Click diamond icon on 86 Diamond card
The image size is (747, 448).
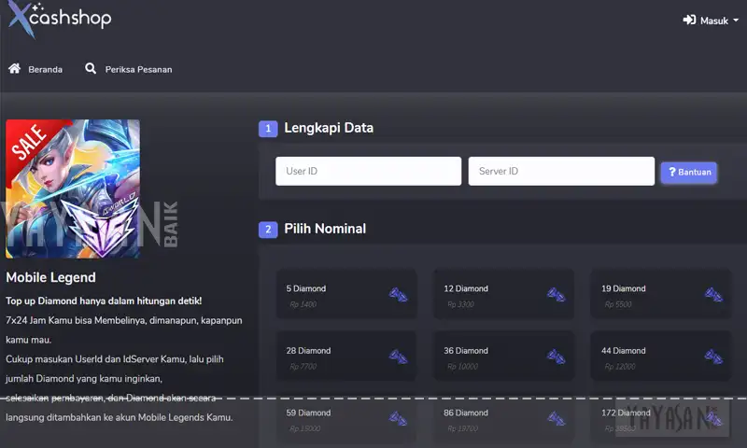tap(556, 419)
